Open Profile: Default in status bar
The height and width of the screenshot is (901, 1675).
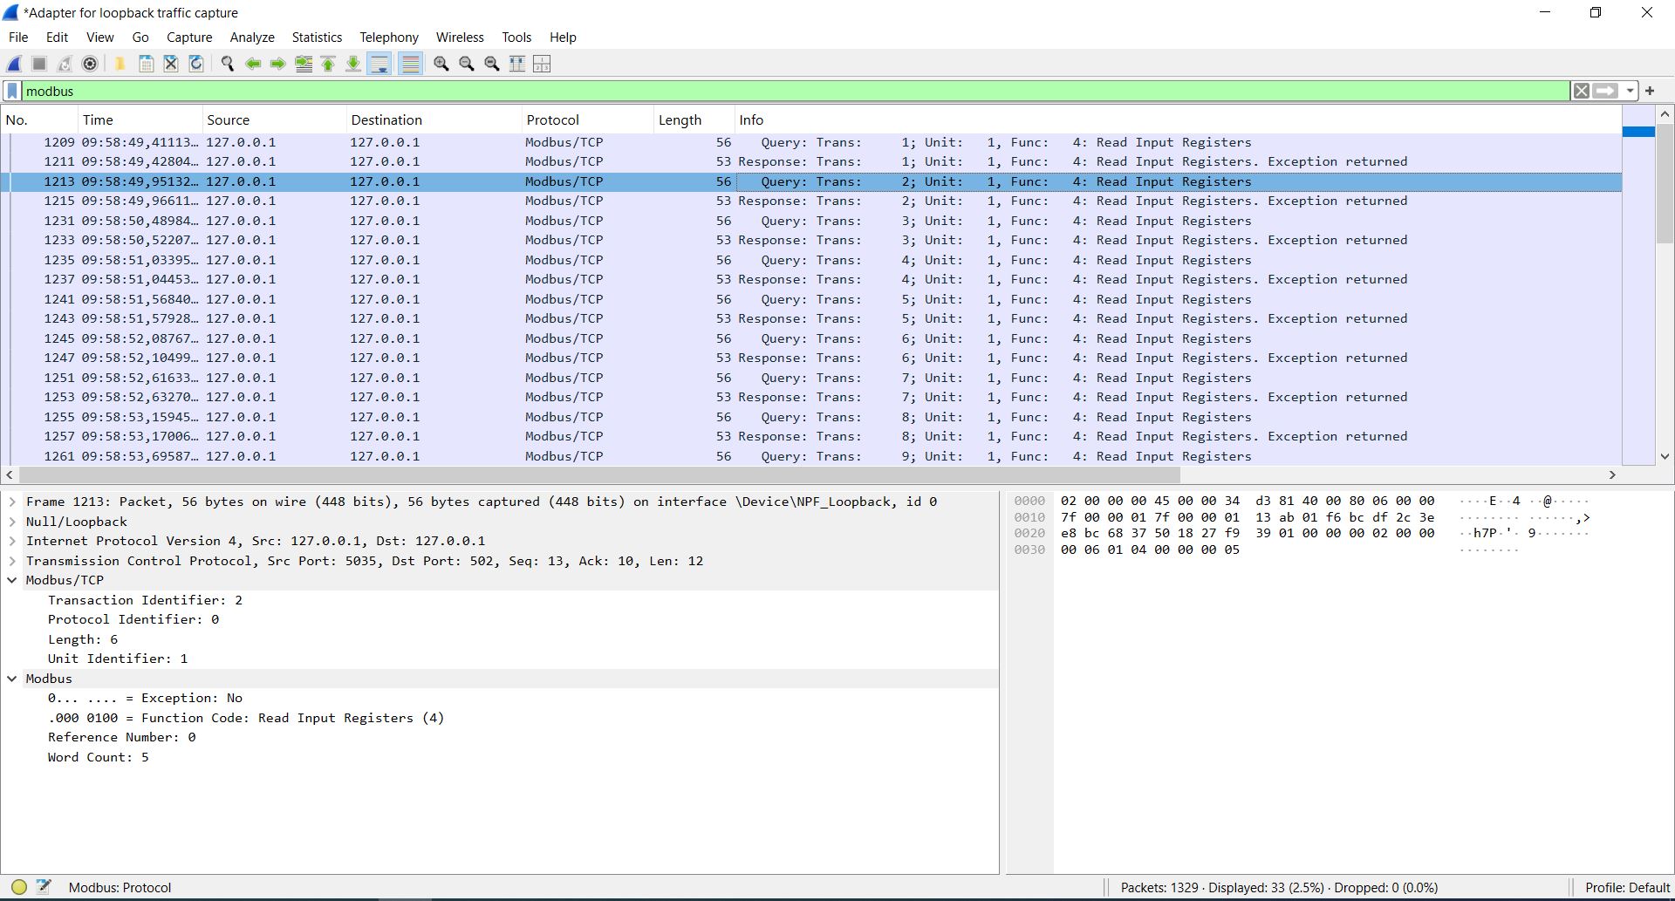click(x=1627, y=887)
